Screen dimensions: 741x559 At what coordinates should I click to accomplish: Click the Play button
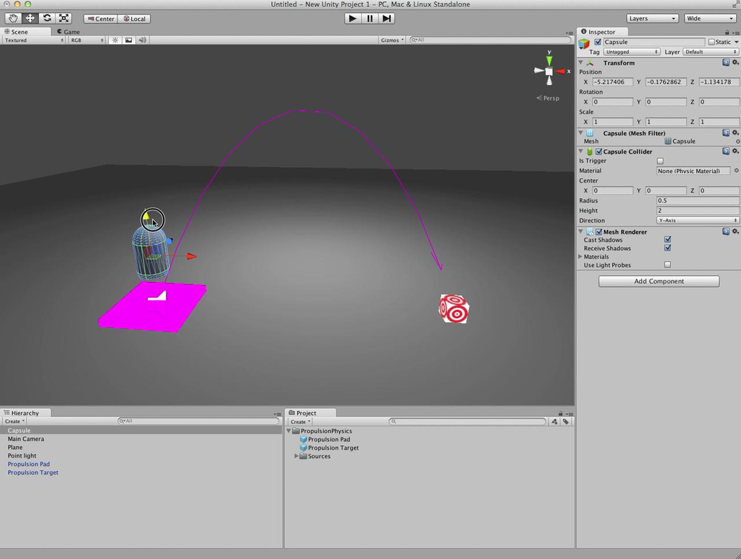click(x=353, y=19)
